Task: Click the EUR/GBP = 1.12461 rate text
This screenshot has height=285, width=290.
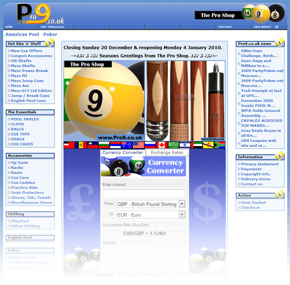Action: pos(144,233)
